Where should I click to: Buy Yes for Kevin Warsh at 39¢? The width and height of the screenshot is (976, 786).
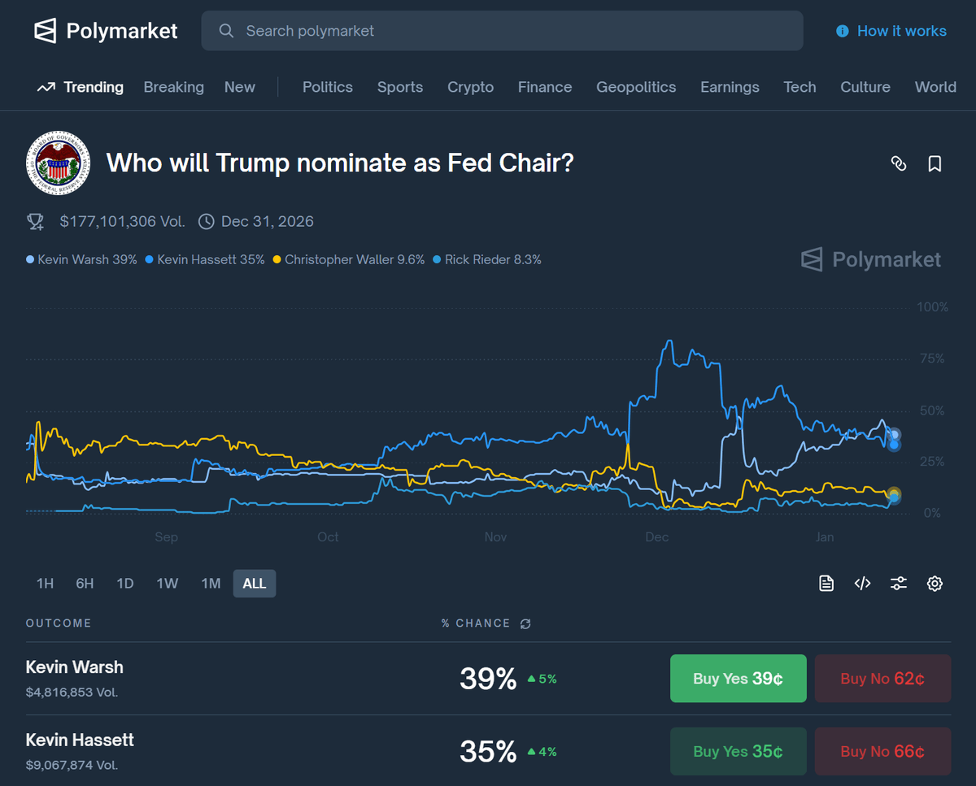738,679
